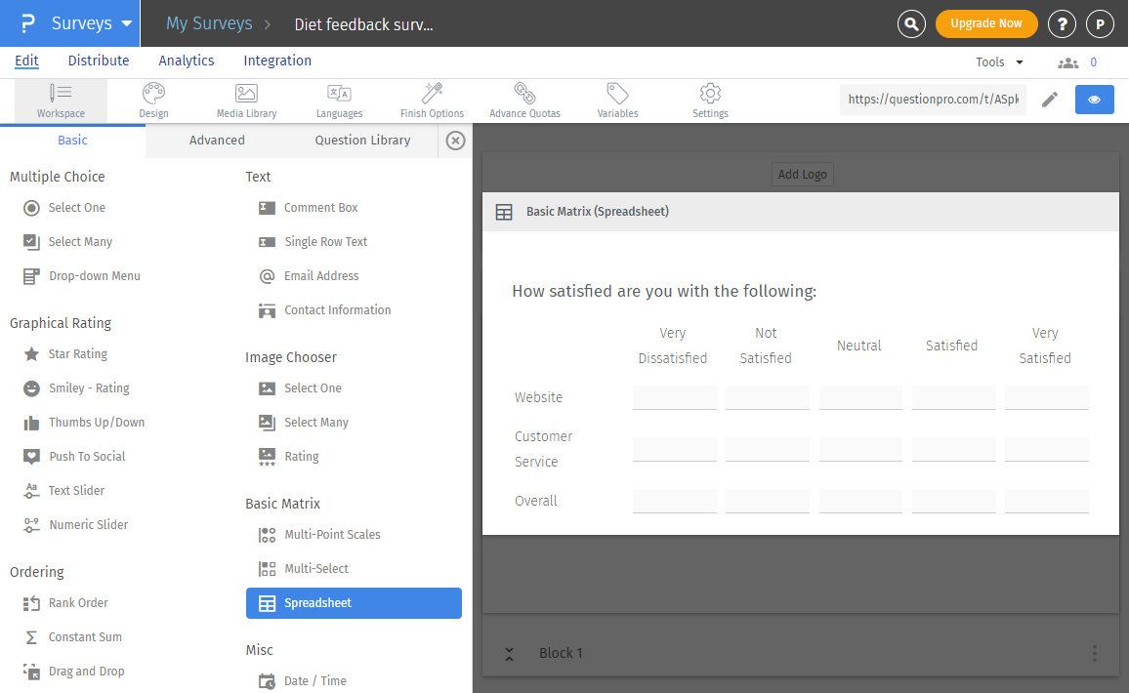Open the Languages settings
Screen dimensions: 1129x693
(339, 101)
